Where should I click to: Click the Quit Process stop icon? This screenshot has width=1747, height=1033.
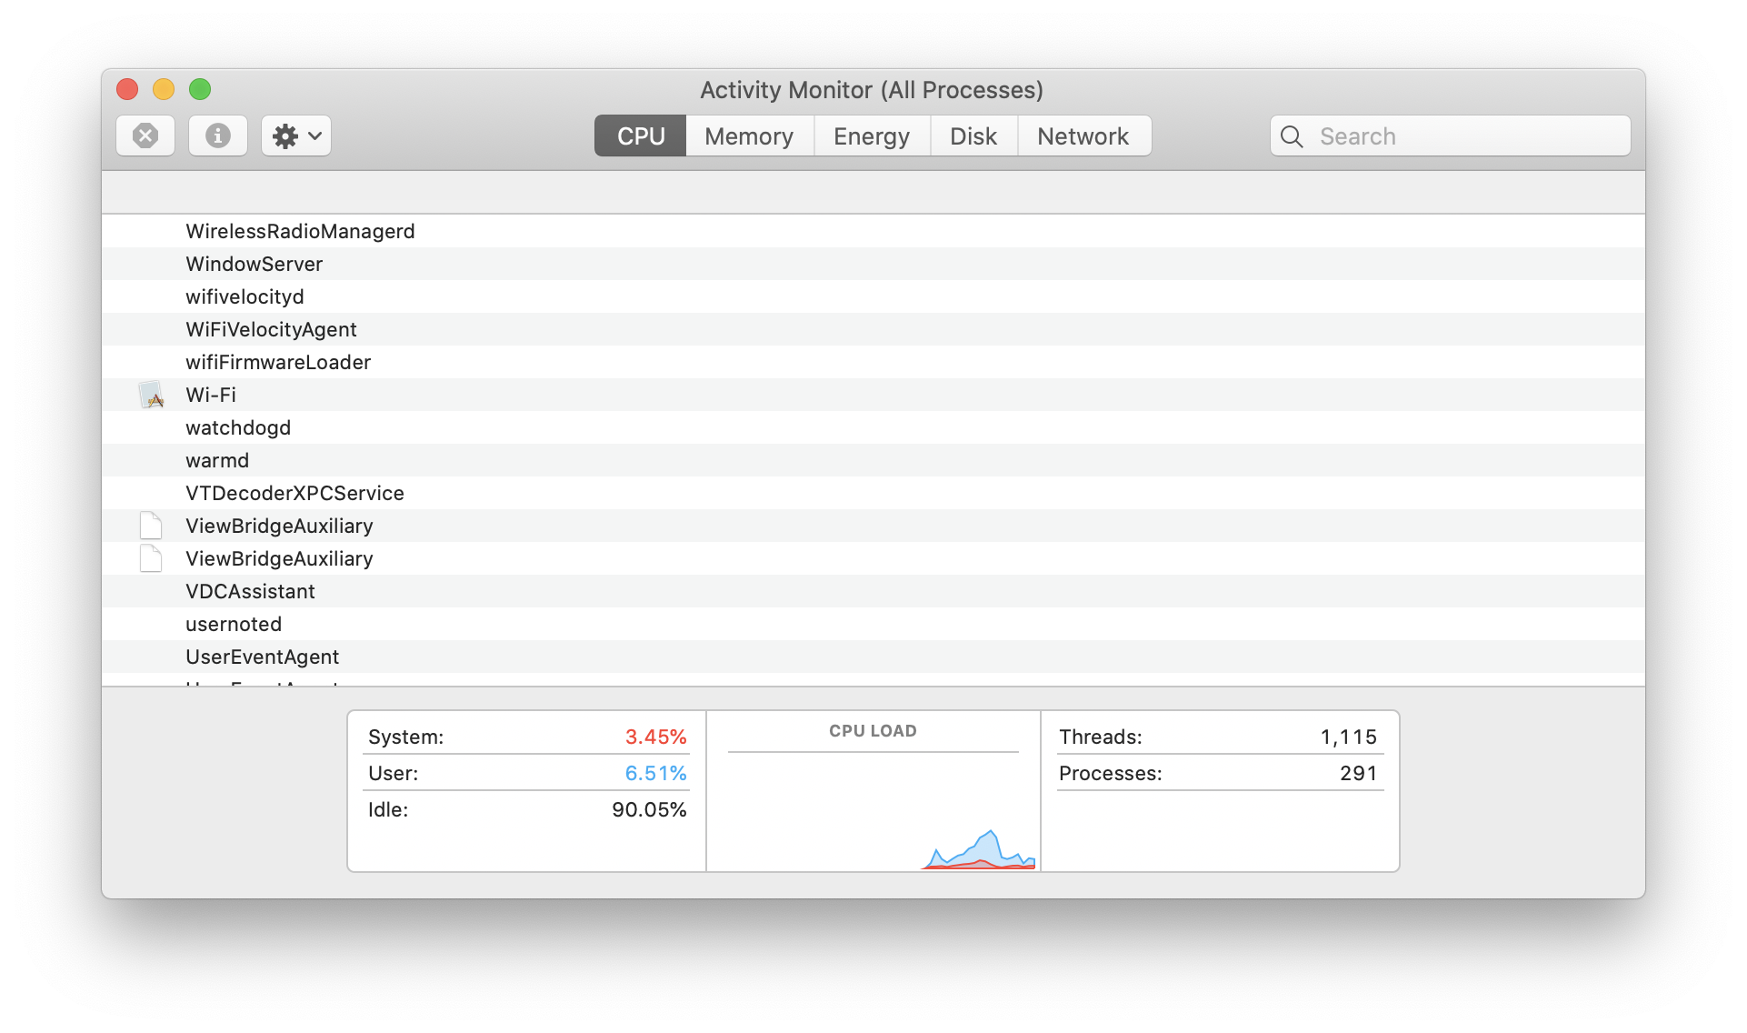145,135
